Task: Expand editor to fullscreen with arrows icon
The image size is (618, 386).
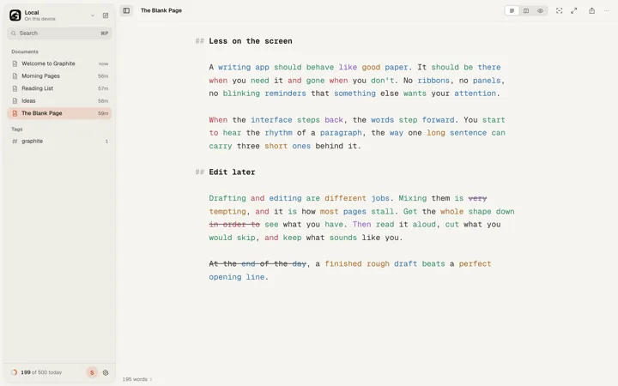Action: click(x=574, y=10)
